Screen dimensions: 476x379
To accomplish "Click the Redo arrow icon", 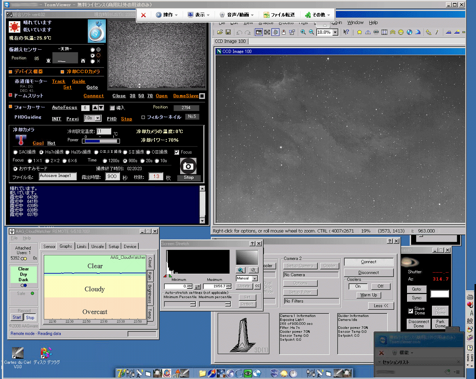I will point(247,32).
